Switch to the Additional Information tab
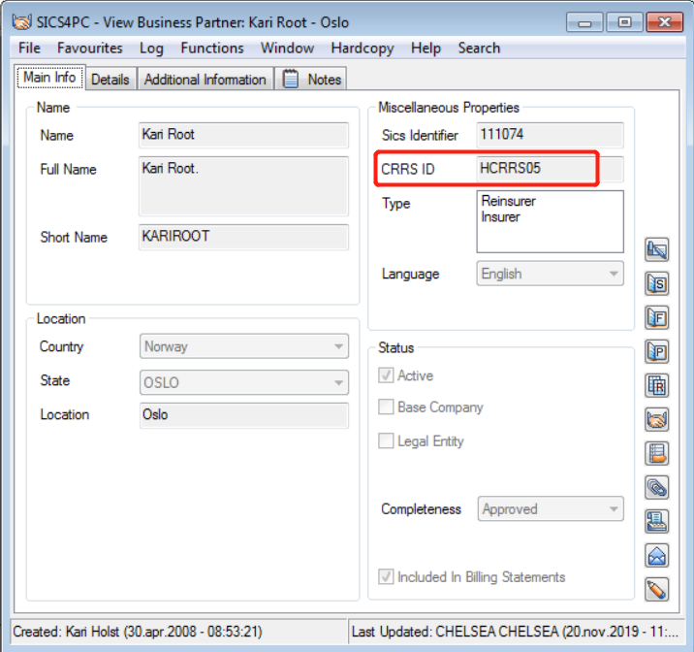This screenshot has width=694, height=652. point(205,80)
